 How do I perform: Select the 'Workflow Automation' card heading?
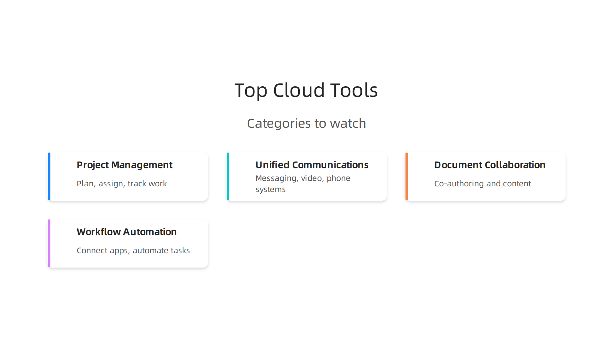coord(126,232)
